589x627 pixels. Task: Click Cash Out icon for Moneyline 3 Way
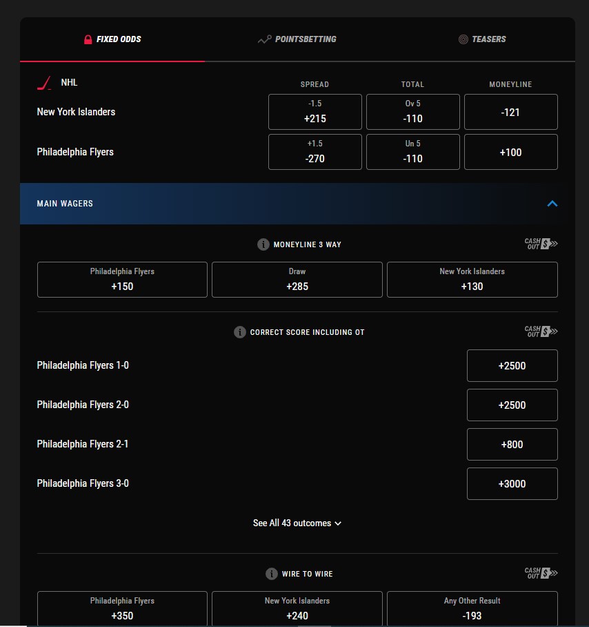point(541,244)
